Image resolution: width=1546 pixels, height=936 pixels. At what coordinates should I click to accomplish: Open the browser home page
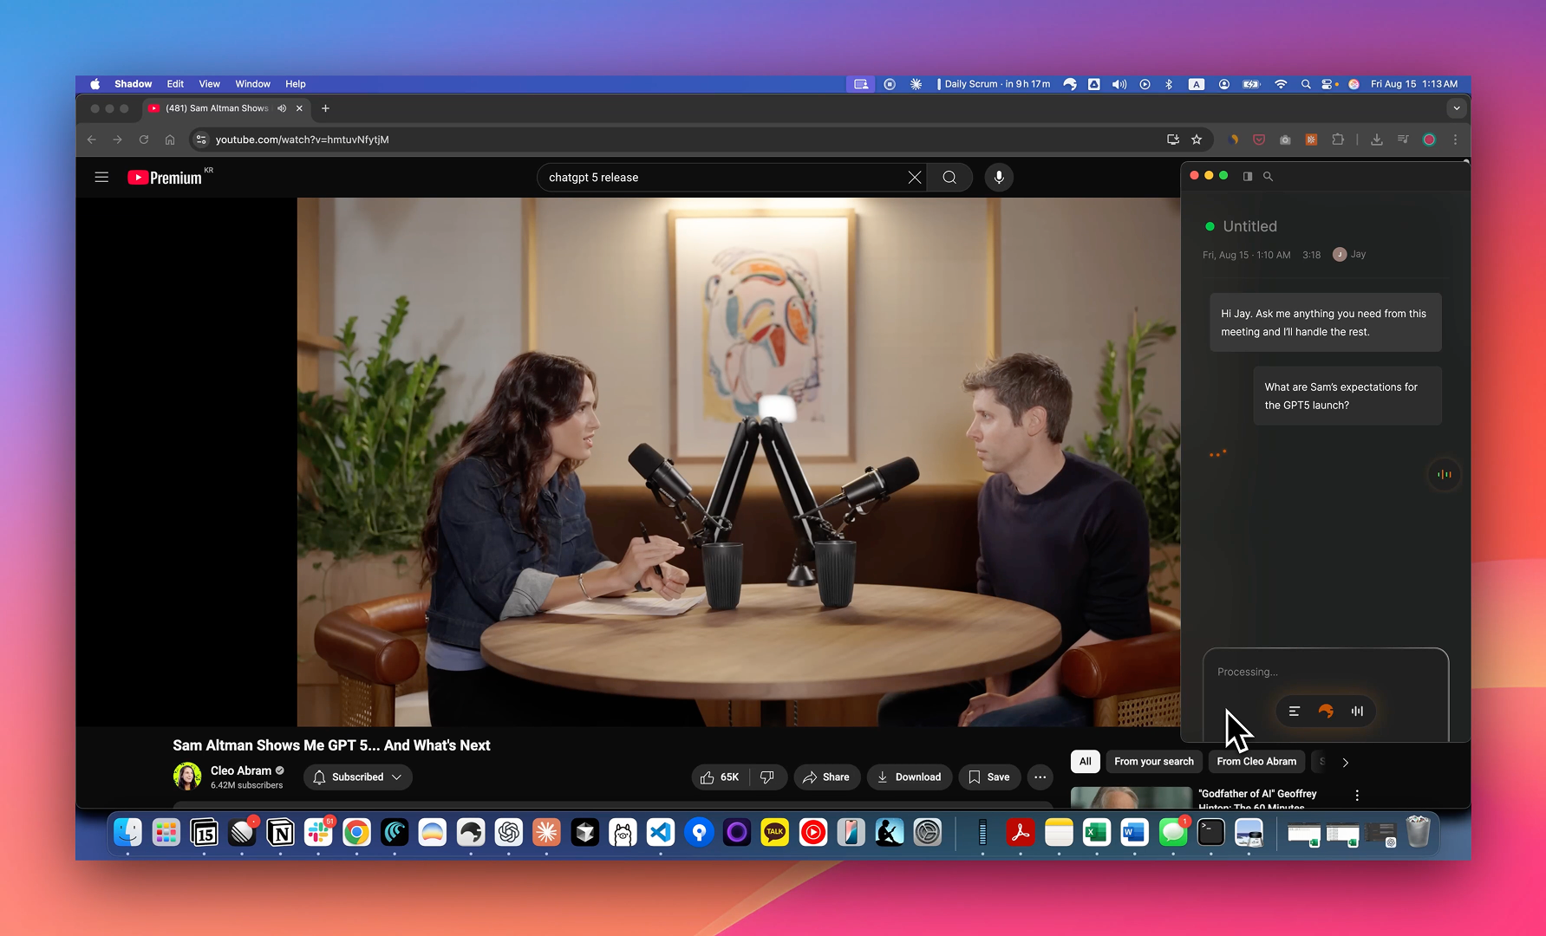coord(170,140)
